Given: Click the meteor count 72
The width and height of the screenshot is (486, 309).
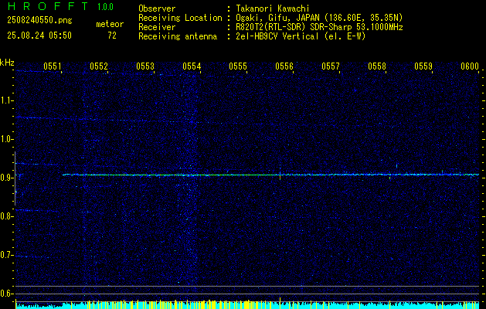Looking at the screenshot, I should click(x=112, y=36).
